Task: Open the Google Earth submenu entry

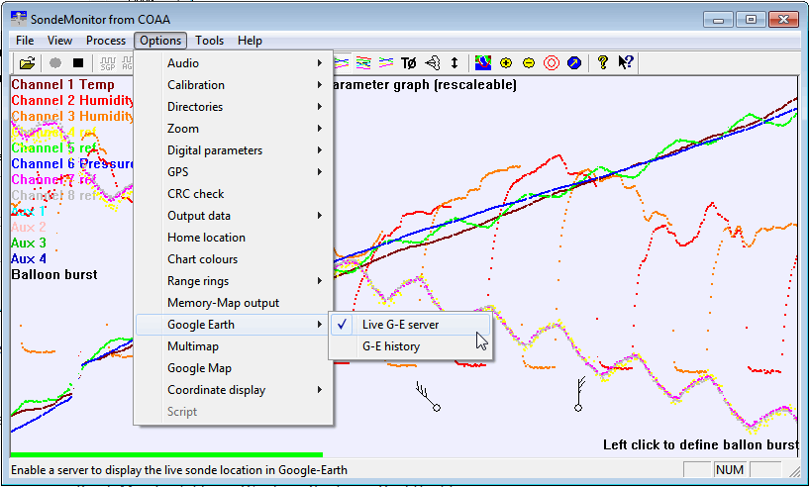Action: click(233, 325)
